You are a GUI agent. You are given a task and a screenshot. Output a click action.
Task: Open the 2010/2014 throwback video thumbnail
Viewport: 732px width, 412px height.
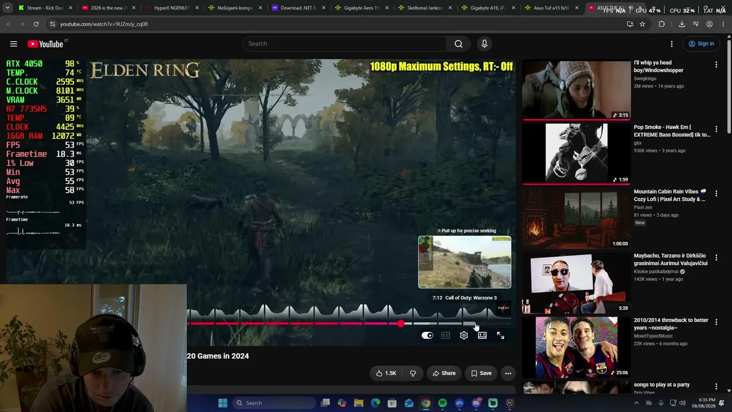click(x=576, y=347)
